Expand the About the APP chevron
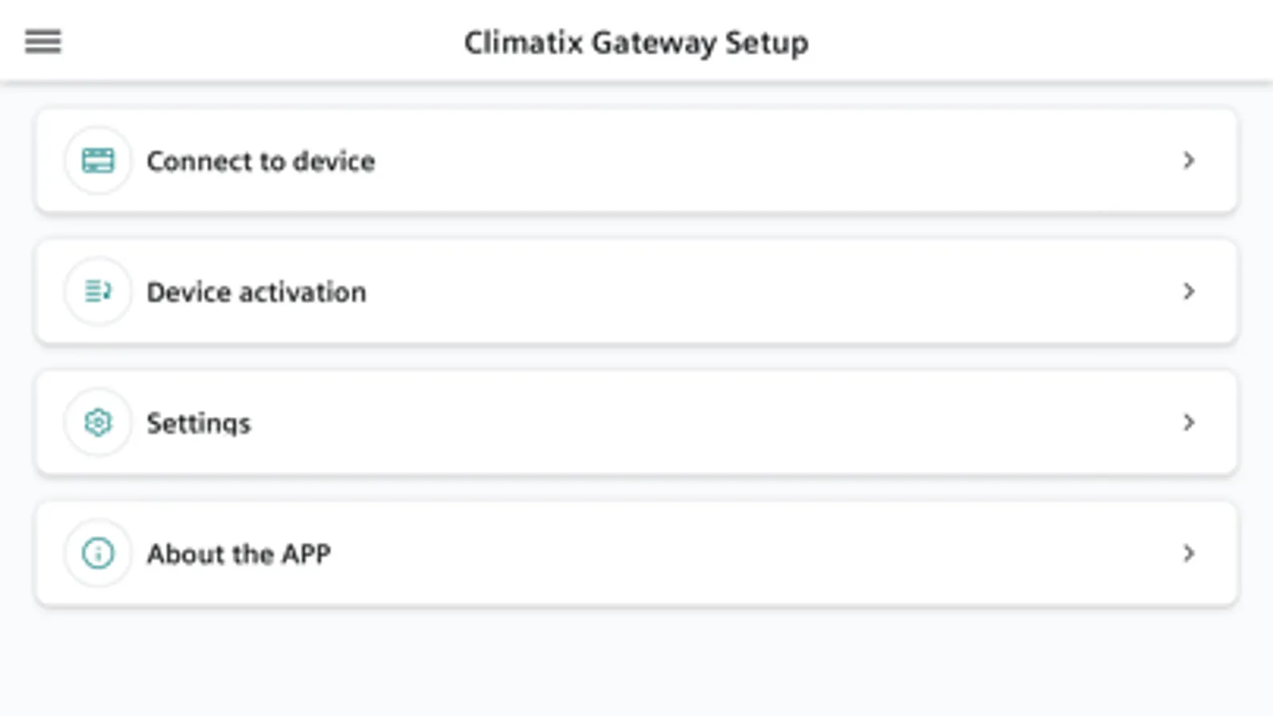 [x=1189, y=553]
